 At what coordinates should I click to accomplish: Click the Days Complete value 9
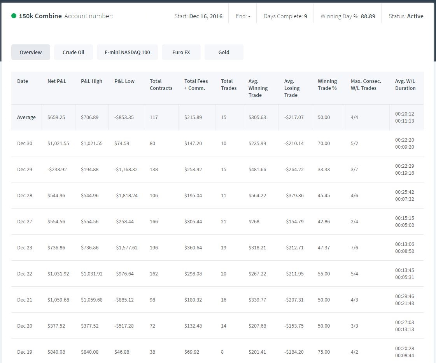(x=306, y=16)
